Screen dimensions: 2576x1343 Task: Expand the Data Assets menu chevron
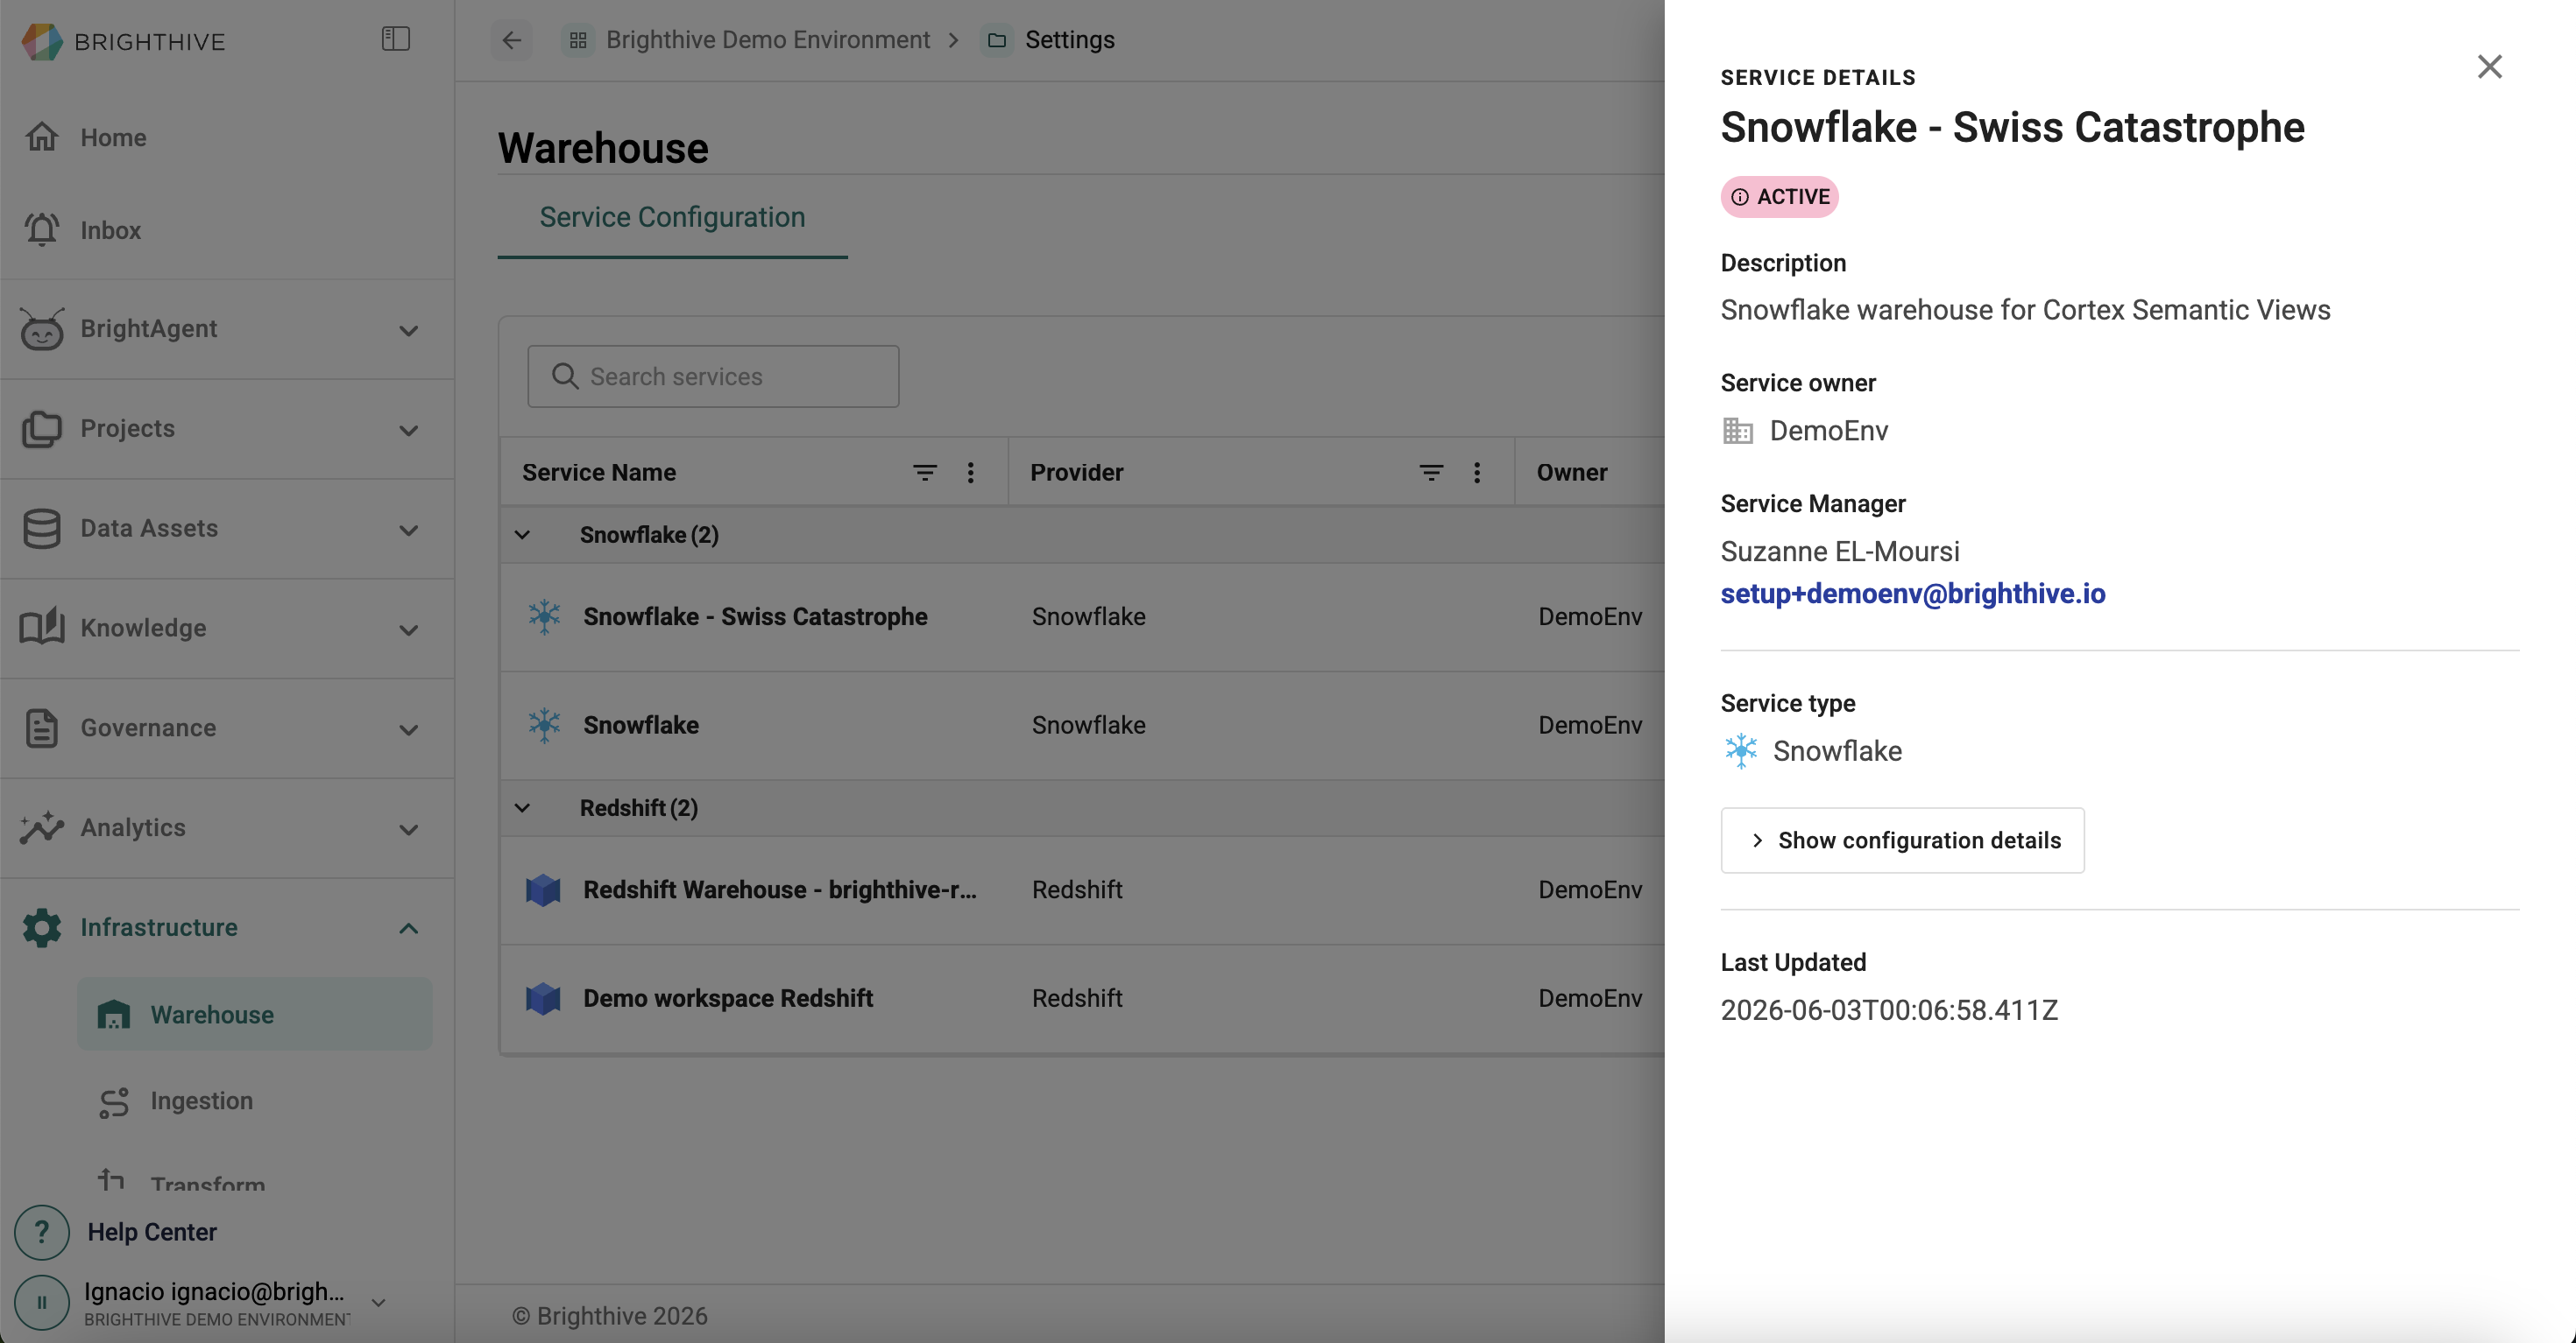408,530
